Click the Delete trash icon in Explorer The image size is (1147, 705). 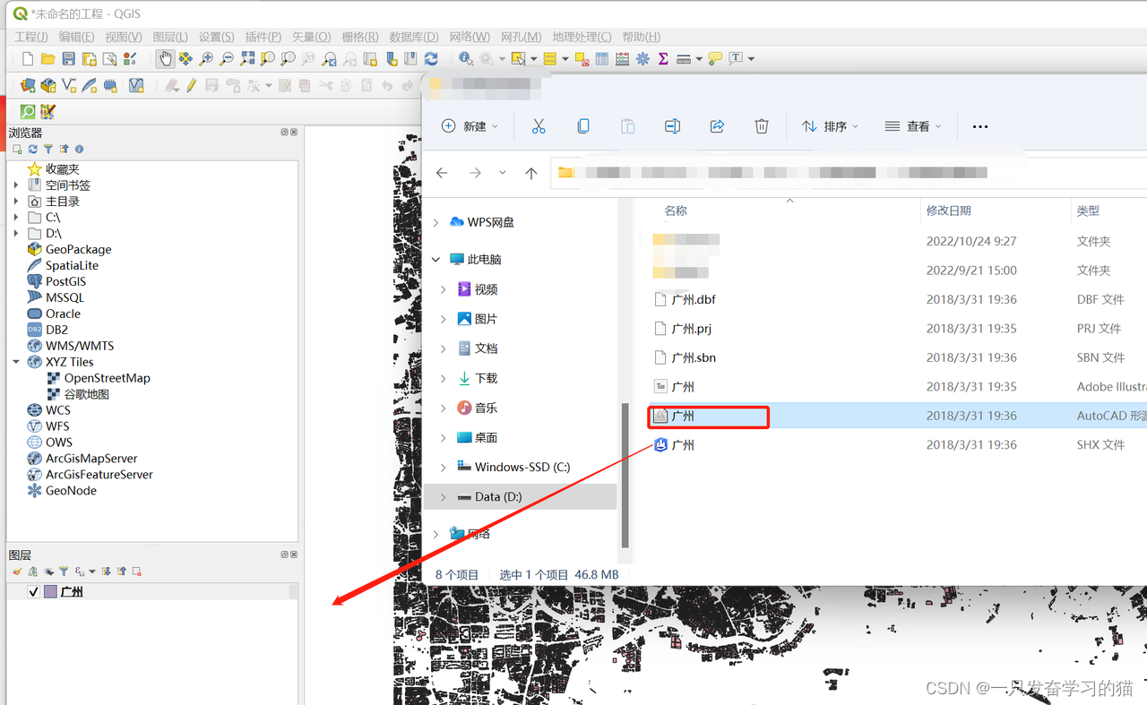pyautogui.click(x=762, y=126)
